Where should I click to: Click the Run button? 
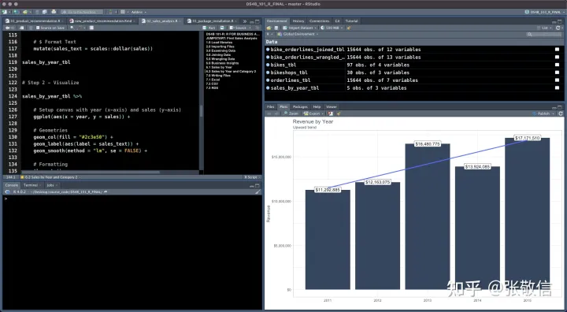[x=209, y=28]
